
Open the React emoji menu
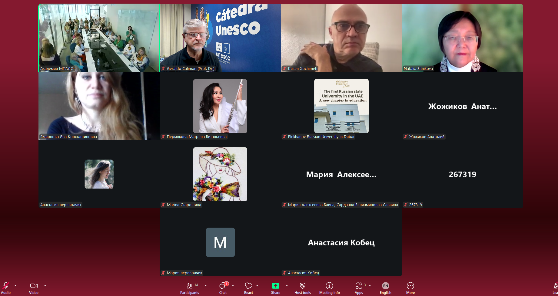click(x=248, y=288)
